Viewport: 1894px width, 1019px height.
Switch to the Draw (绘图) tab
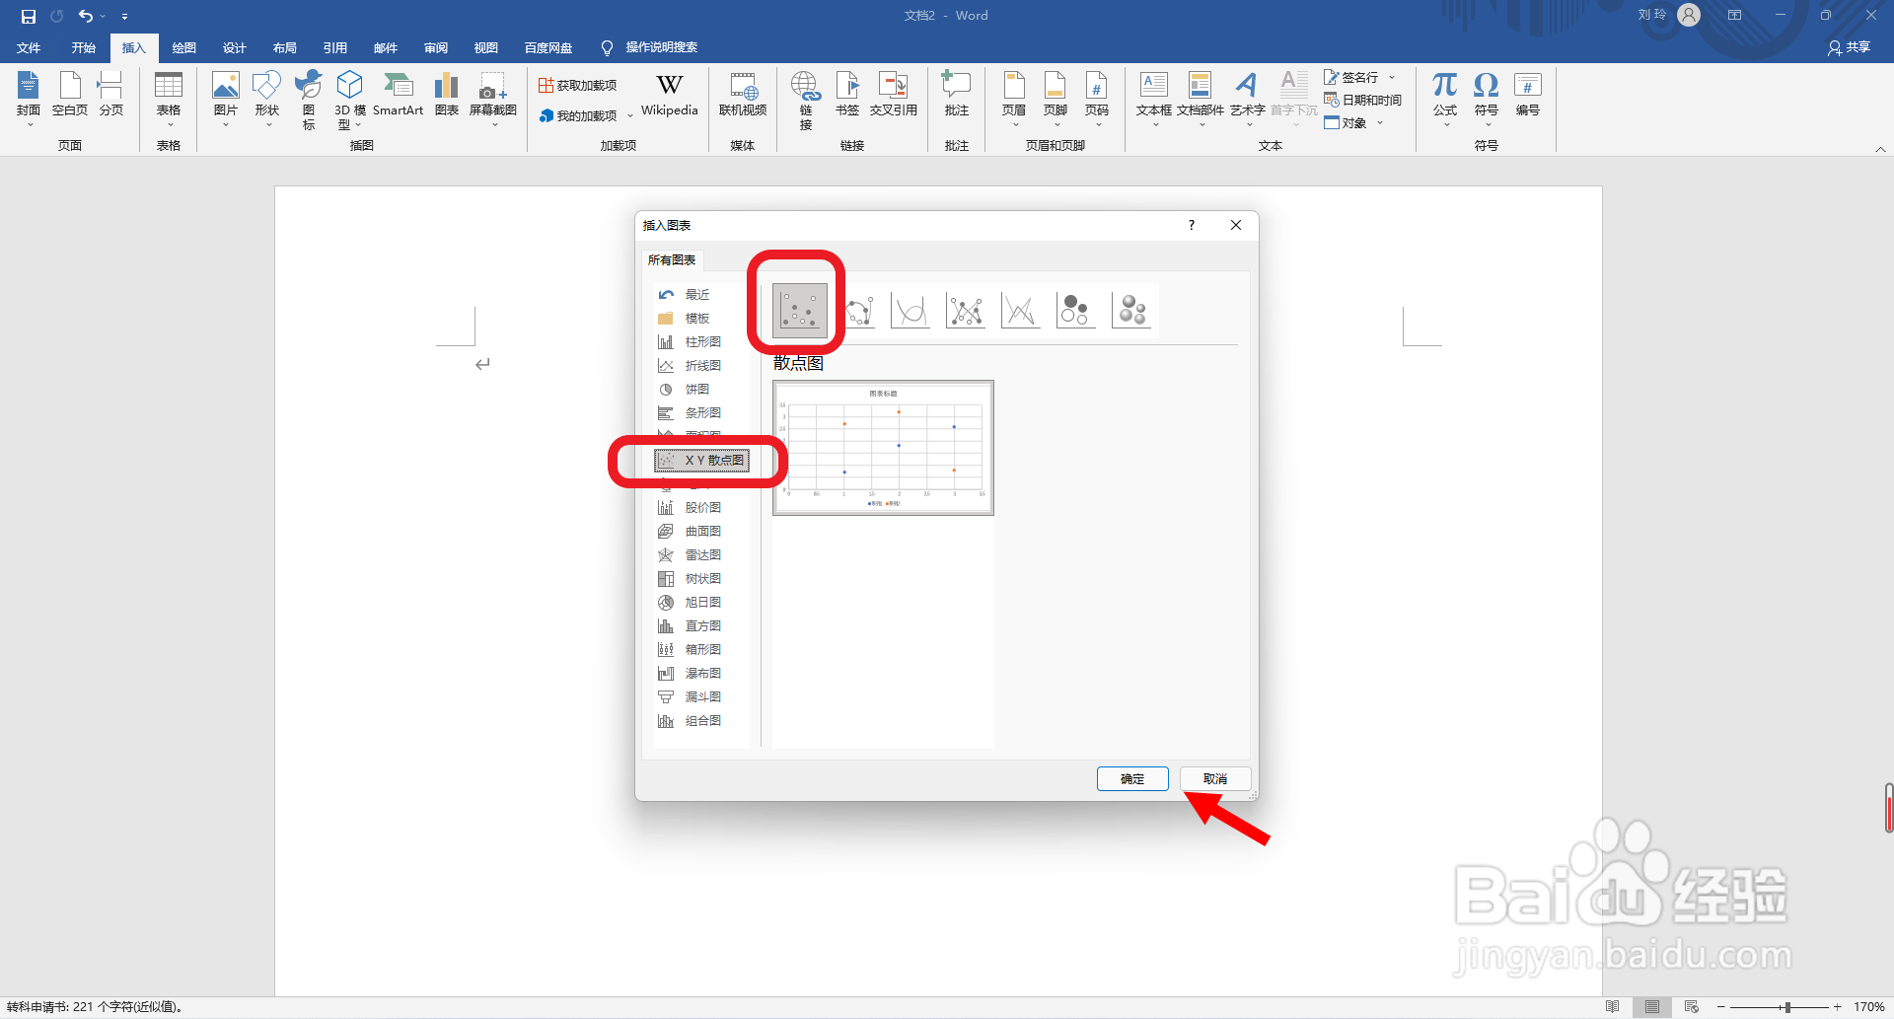(184, 47)
